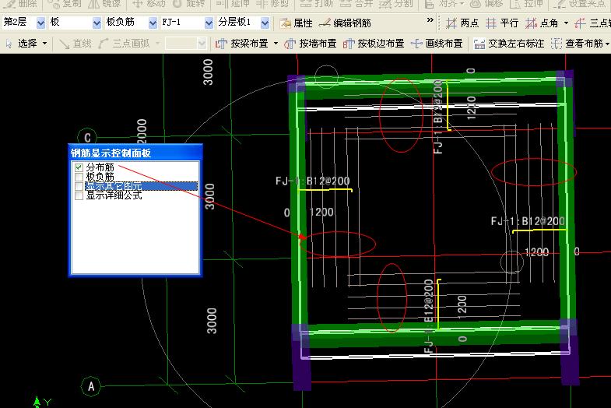The width and height of the screenshot is (611, 408).
Task: Open the 属性 properties button
Action: (296, 23)
